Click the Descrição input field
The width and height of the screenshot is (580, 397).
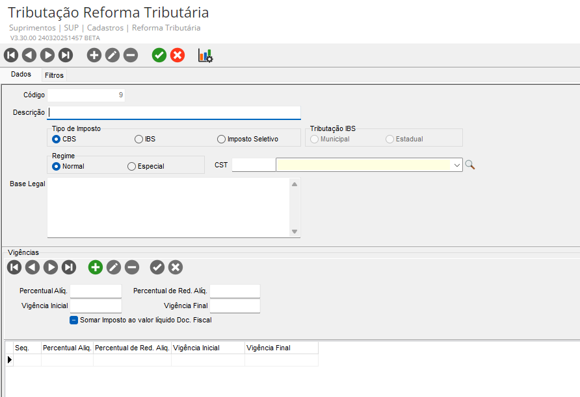pos(174,112)
